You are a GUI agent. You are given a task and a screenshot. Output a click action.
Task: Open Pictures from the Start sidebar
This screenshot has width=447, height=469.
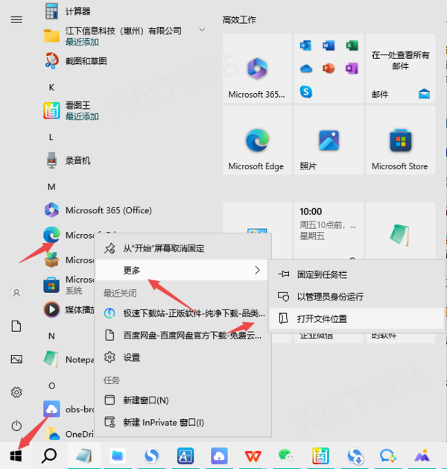point(16,359)
